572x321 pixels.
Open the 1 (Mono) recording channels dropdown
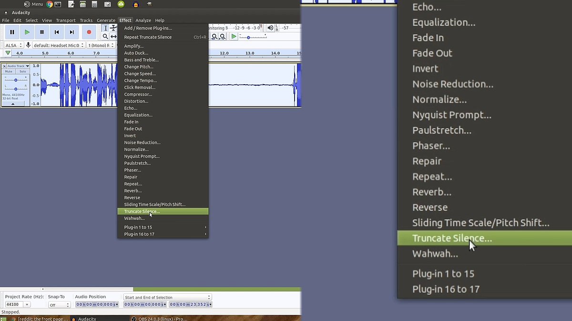101,45
